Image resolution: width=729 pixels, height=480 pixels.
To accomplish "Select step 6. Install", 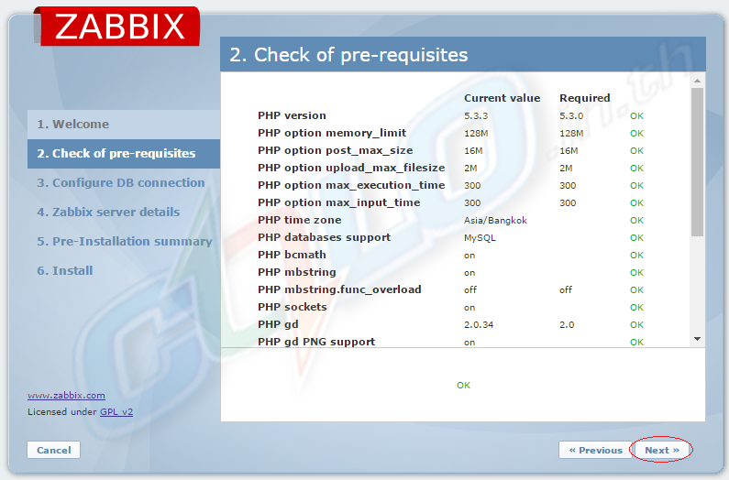I will pyautogui.click(x=65, y=270).
